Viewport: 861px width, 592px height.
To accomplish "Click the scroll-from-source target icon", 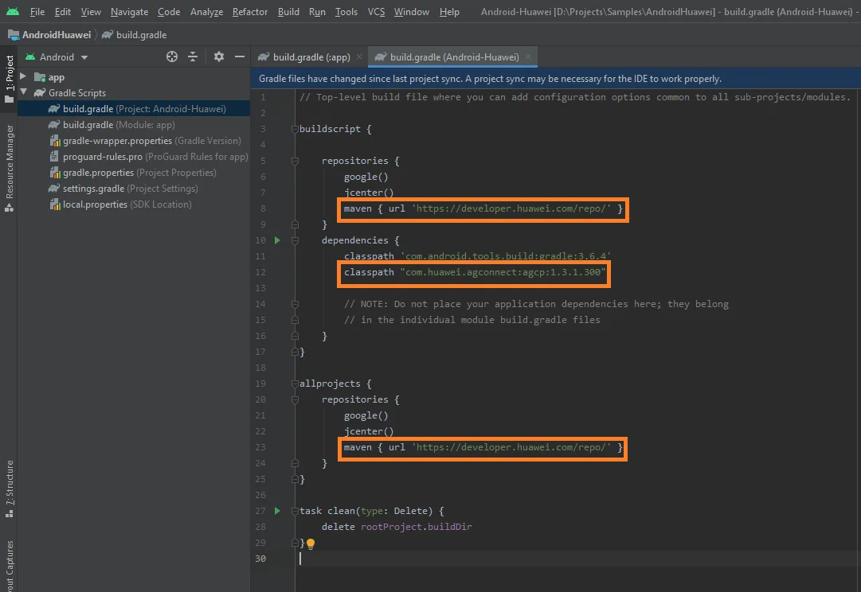I will 172,56.
